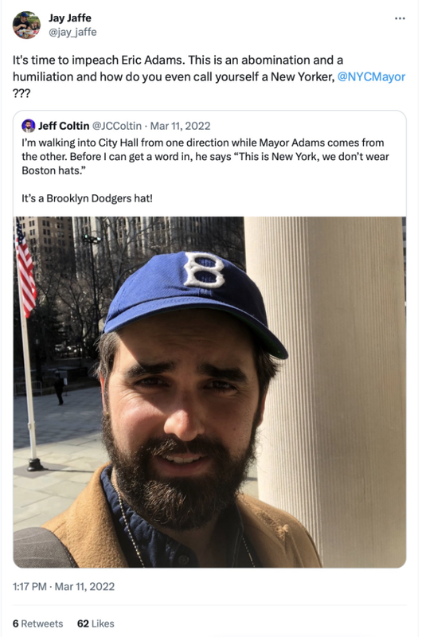Viewport: 422px width, 637px height.
Task: Open the quoted tweet text about Boston hats
Action: [205, 156]
